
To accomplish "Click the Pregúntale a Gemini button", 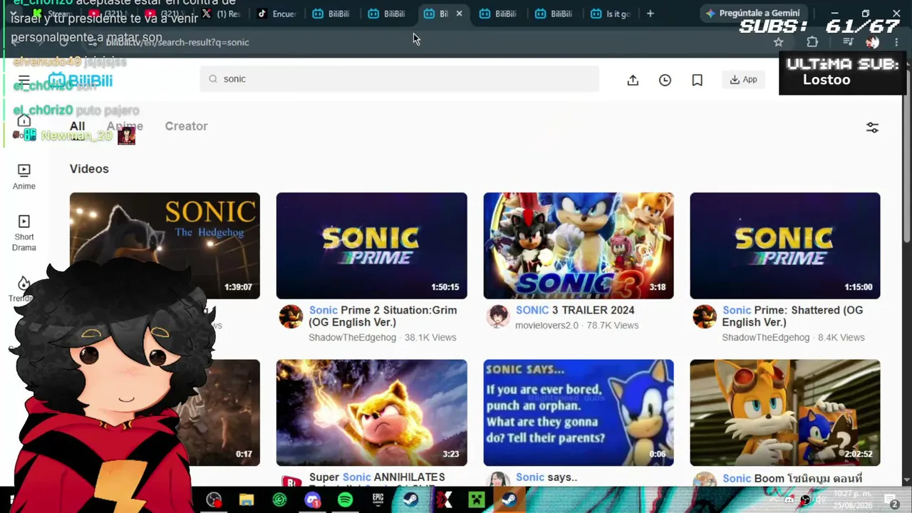I will (754, 14).
